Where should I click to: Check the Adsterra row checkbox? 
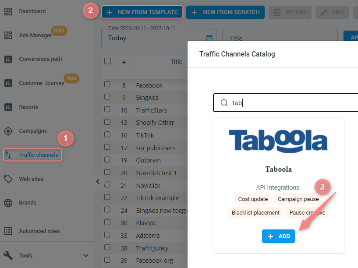(107, 235)
